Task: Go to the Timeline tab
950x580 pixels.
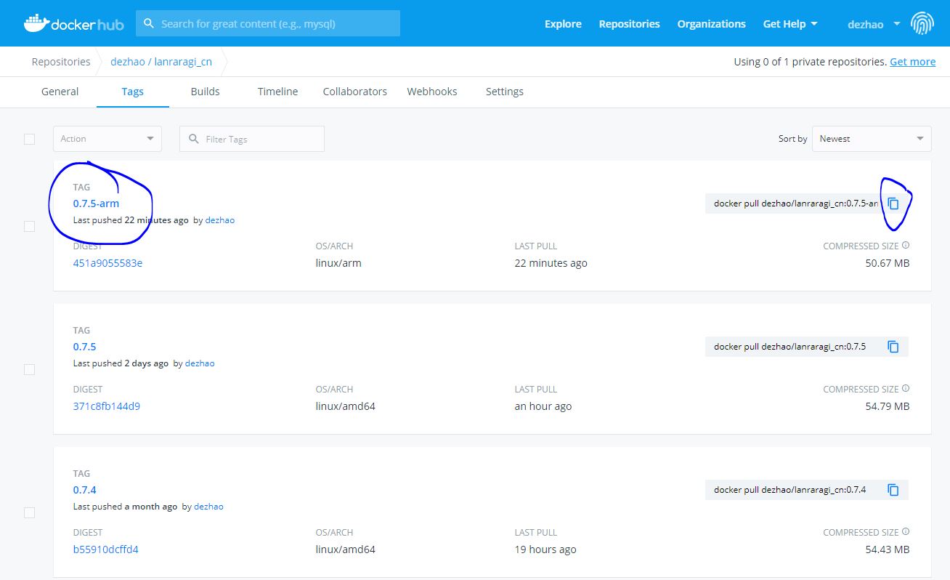Action: pyautogui.click(x=277, y=92)
